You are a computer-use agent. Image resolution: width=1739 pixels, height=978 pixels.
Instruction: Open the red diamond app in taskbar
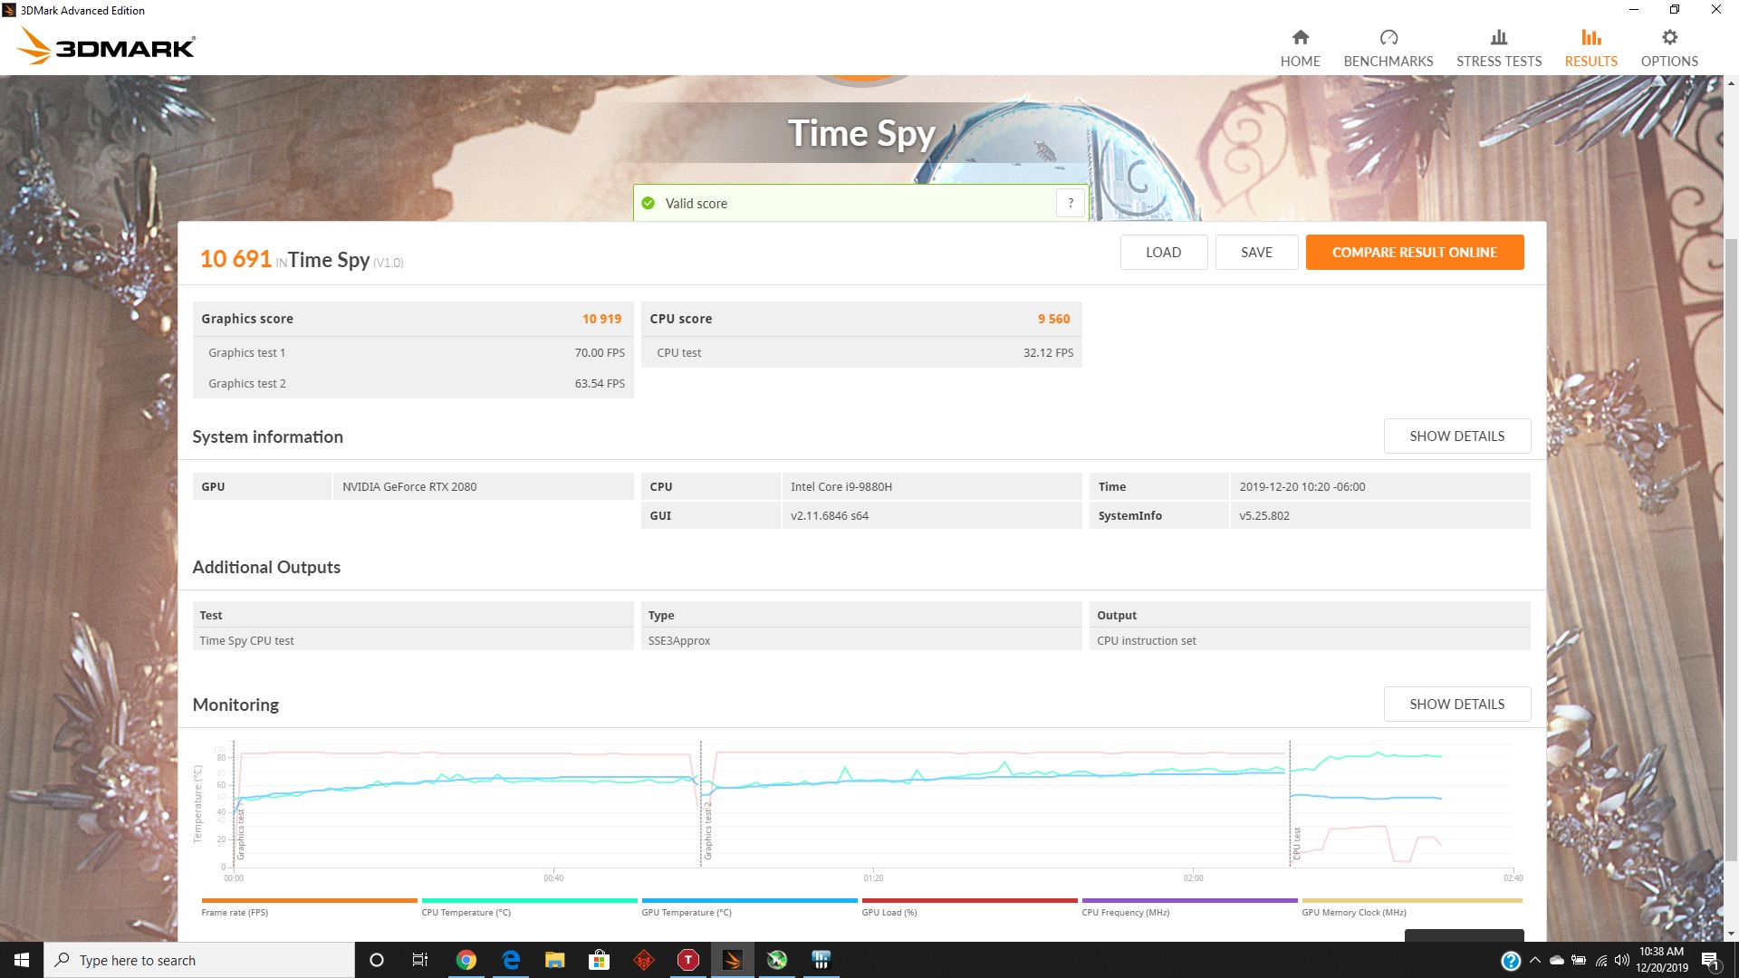click(x=644, y=960)
